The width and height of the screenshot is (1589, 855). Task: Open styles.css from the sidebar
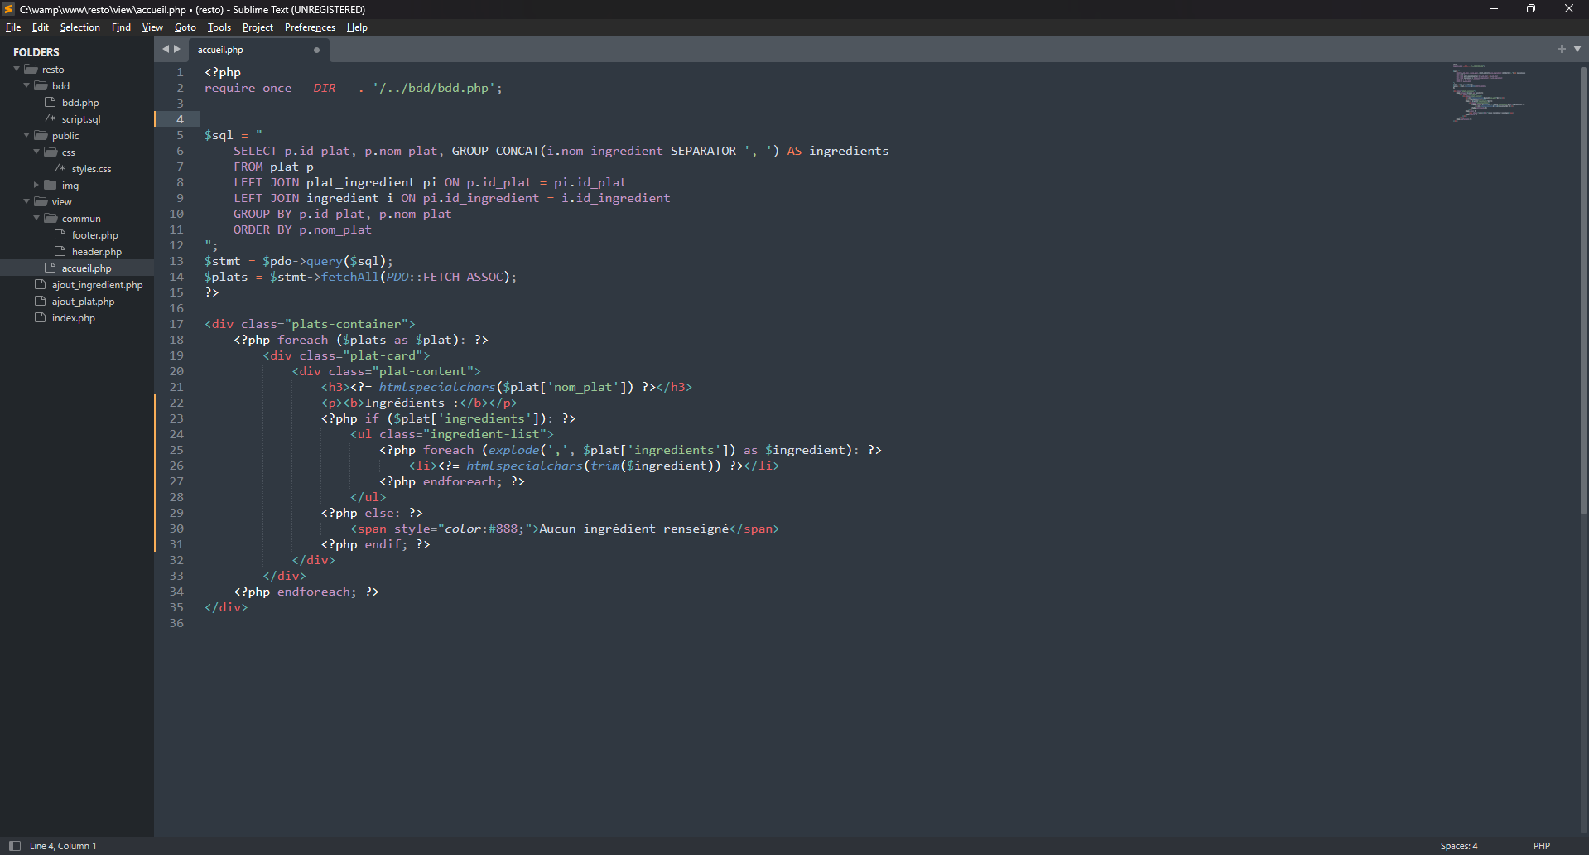(x=91, y=169)
